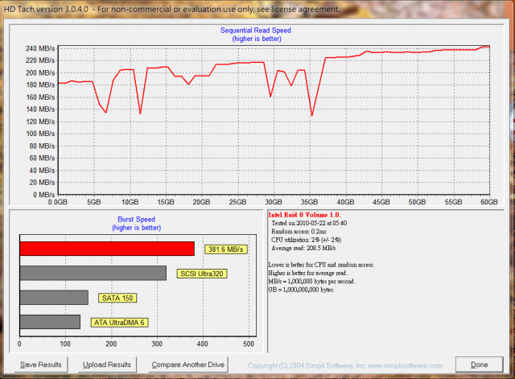This screenshot has width=515, height=379.
Task: Open Compare Another Drive
Action: 187,365
